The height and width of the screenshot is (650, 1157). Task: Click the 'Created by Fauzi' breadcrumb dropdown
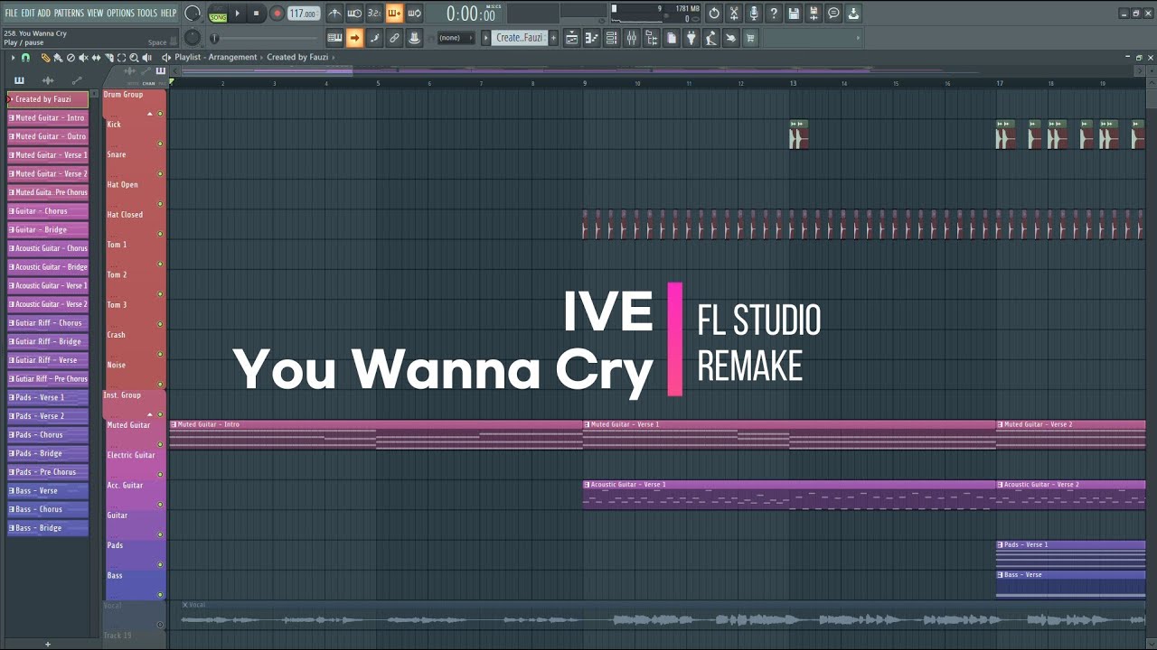(x=300, y=58)
